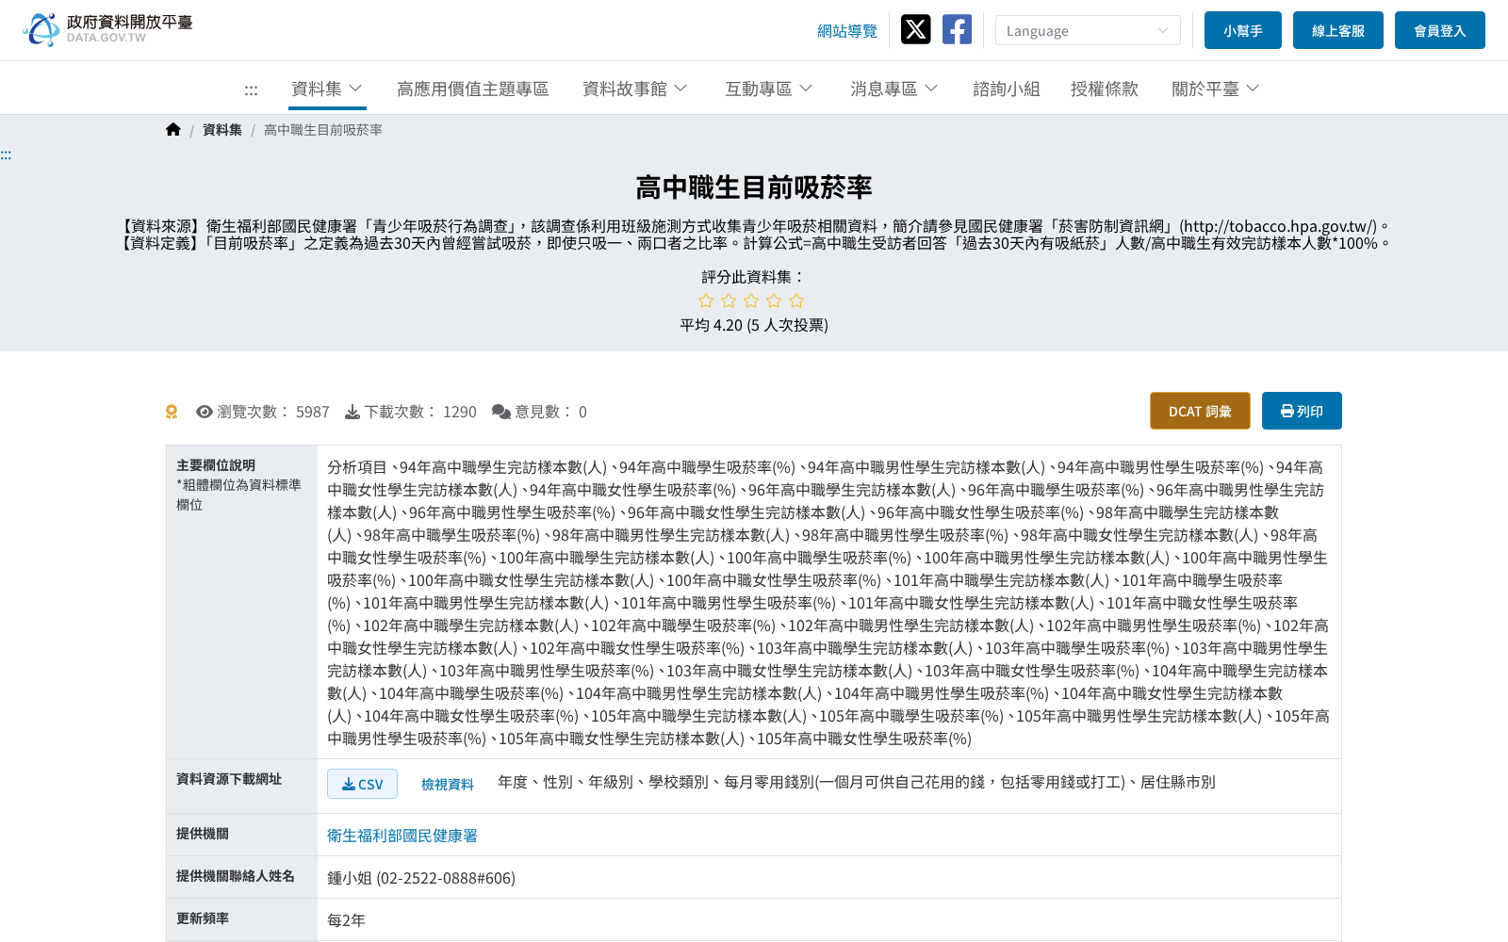Open the Language dropdown
Image resolution: width=1508 pixels, height=942 pixels.
click(1088, 30)
